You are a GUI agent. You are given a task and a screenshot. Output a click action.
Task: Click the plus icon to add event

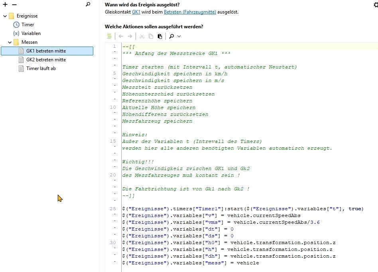pos(6,4)
